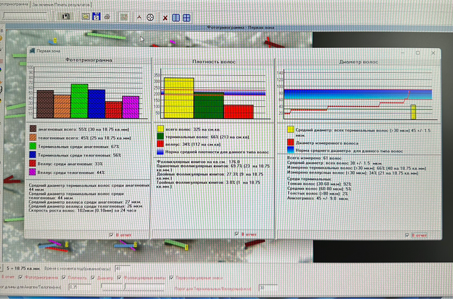Toggle the 'Фолликулярные юниты' report checkbox
453x299 pixels.
point(119,278)
